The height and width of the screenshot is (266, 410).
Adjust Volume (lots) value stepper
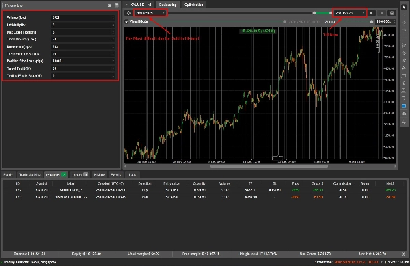coord(113,18)
